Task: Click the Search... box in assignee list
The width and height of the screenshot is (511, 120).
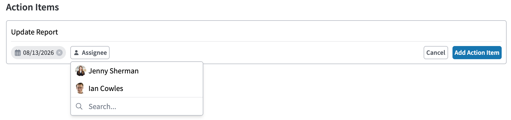Action: pyautogui.click(x=137, y=106)
